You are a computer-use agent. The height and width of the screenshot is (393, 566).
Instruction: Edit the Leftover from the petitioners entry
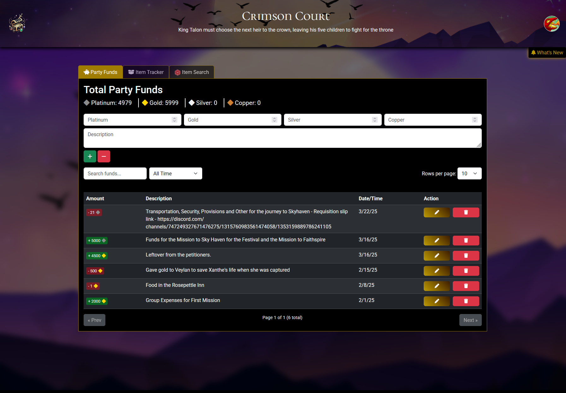[x=436, y=256]
